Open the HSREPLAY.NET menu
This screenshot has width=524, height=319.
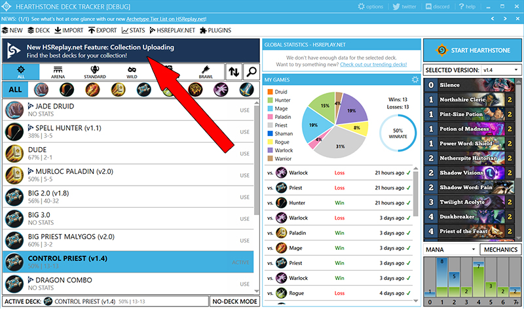click(x=172, y=30)
